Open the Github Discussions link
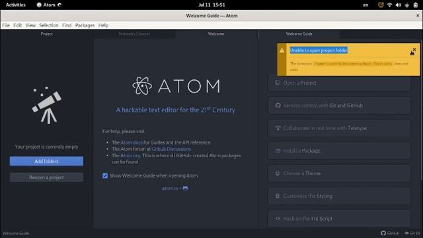 171,149
